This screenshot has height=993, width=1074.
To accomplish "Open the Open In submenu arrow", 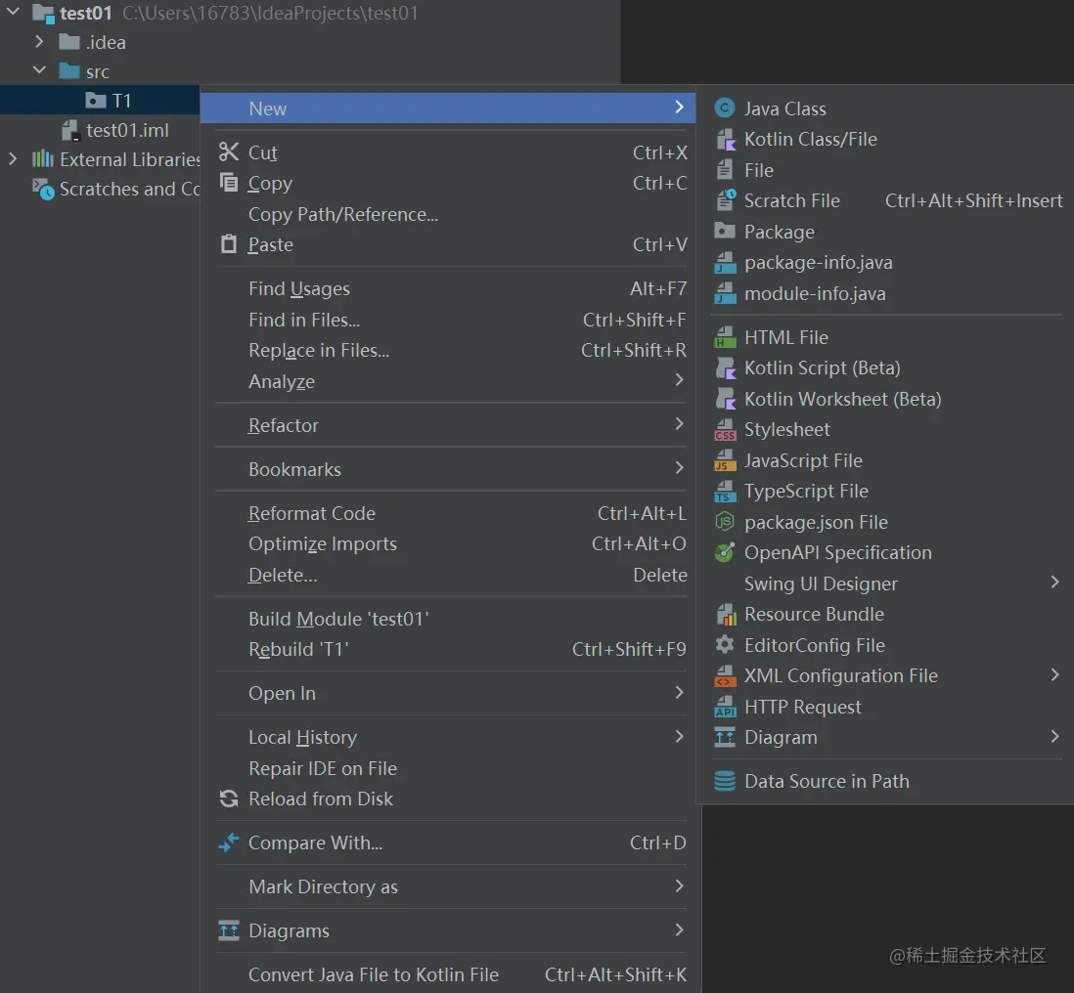I will [x=679, y=692].
